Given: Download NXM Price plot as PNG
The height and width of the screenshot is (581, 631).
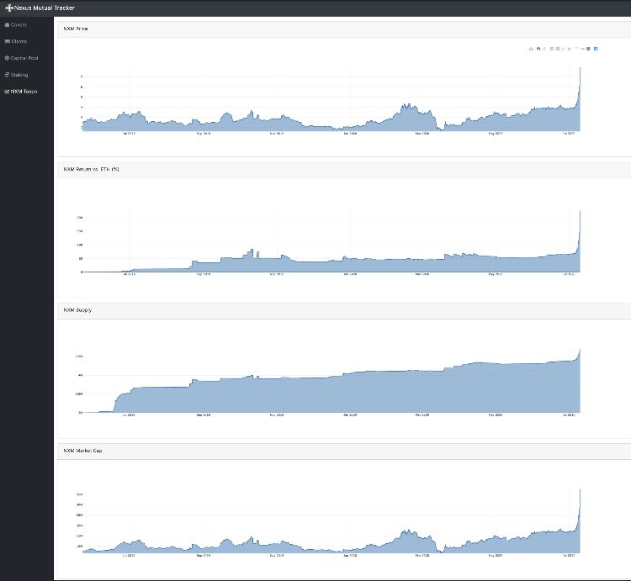Looking at the screenshot, I should [x=531, y=49].
